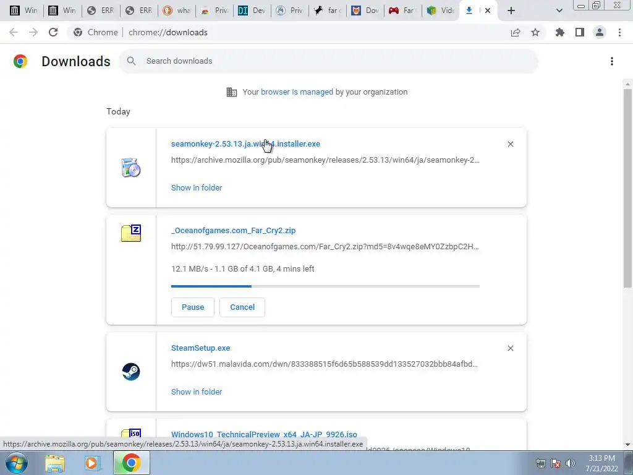633x475 pixels.
Task: Click the Chrome logo beside the Downloads title
Action: 20,61
